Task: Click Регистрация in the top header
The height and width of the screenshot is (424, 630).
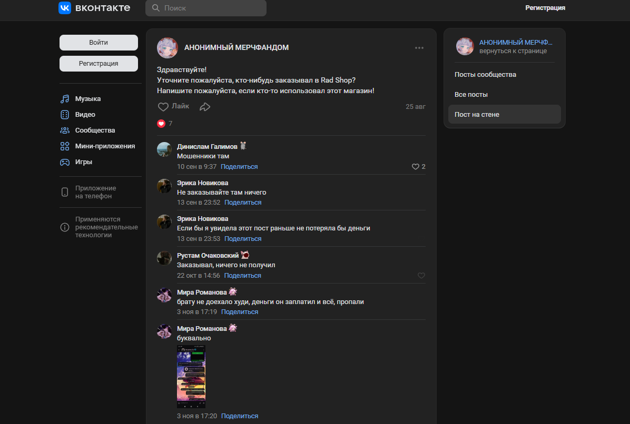Action: point(545,8)
